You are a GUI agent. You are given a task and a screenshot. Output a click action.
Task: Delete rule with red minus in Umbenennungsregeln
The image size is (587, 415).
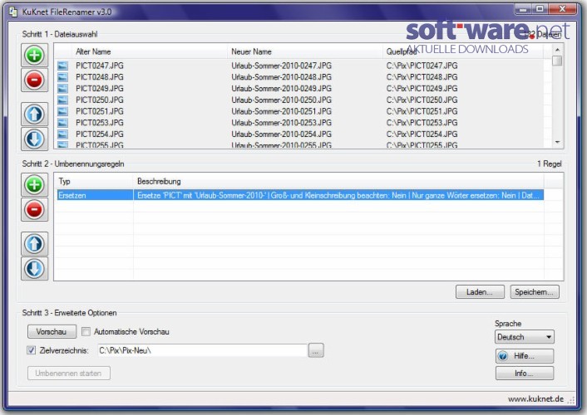tap(34, 209)
